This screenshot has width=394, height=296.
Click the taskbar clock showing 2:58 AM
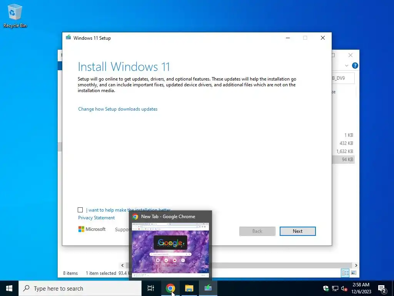point(361,288)
